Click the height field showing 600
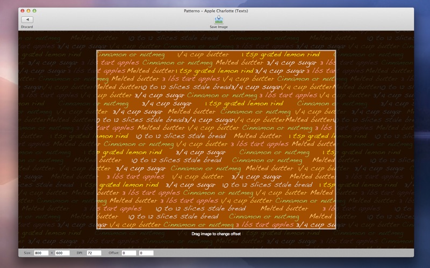Screen dimensions: 430x268 point(62,253)
